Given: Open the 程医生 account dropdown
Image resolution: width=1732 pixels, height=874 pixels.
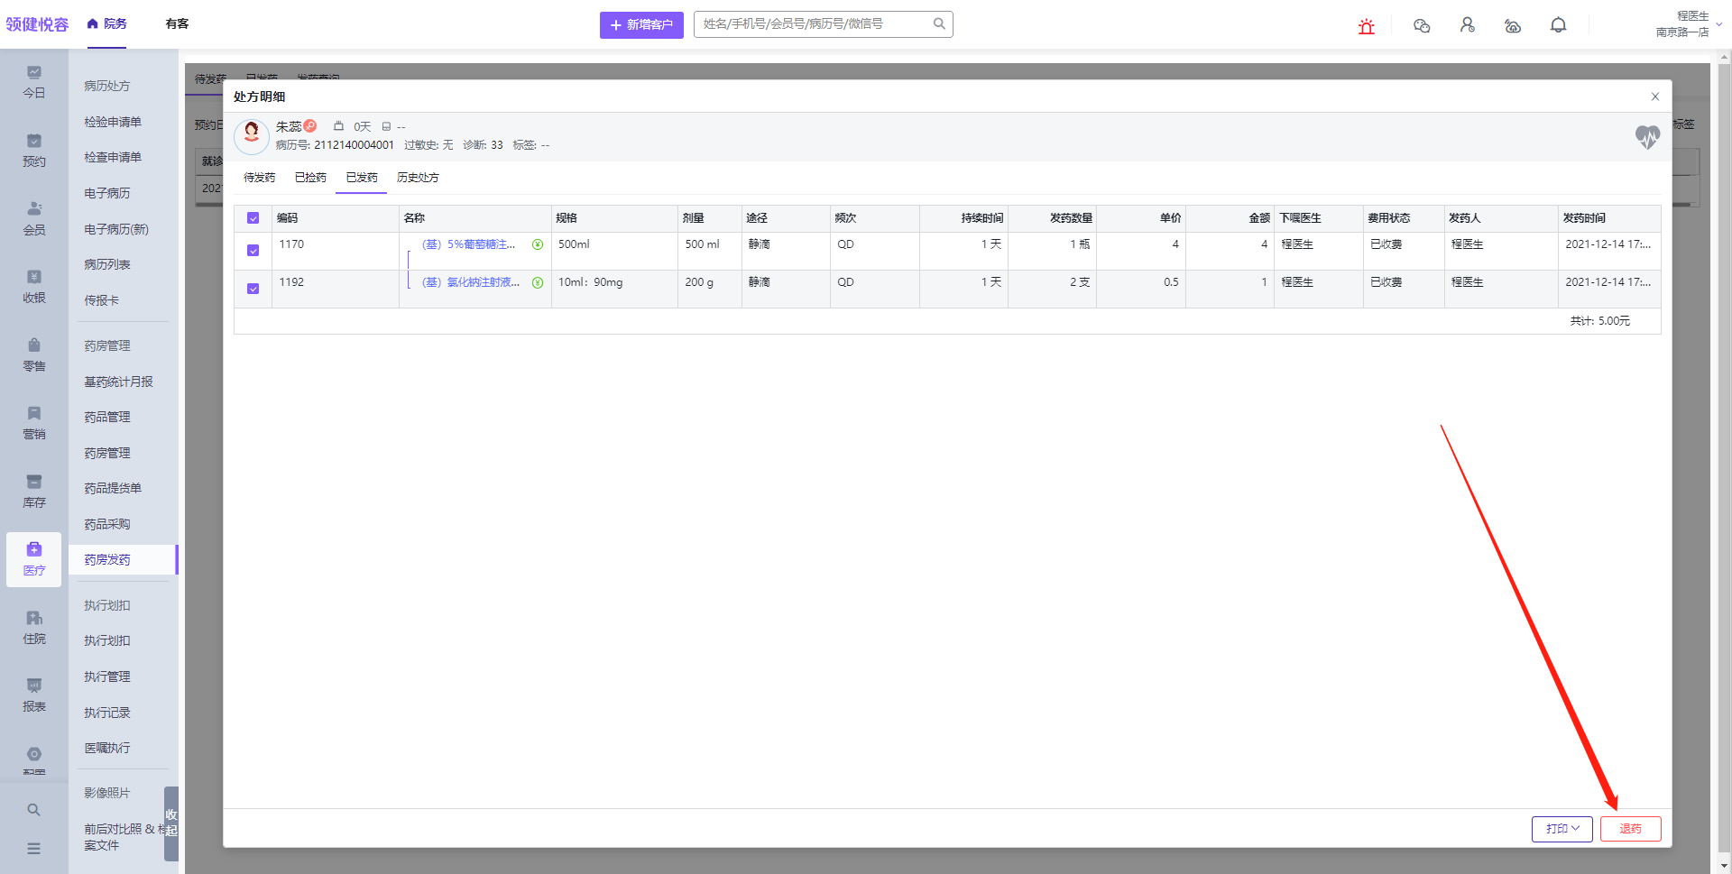Looking at the screenshot, I should (1689, 24).
